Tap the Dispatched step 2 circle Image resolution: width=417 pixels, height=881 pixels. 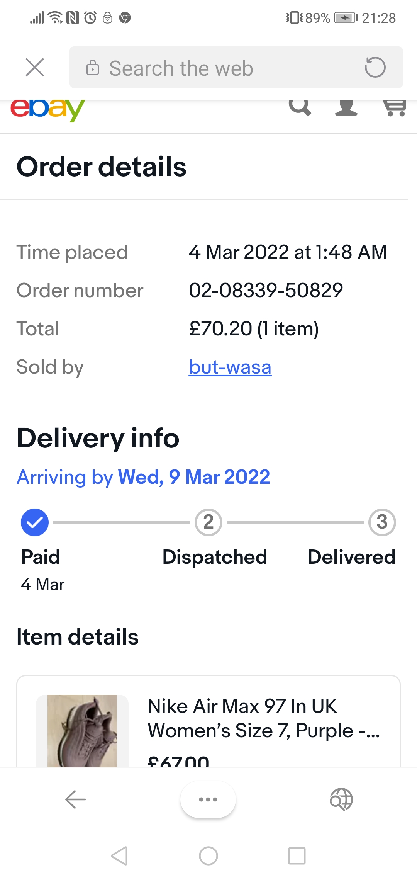pyautogui.click(x=208, y=522)
